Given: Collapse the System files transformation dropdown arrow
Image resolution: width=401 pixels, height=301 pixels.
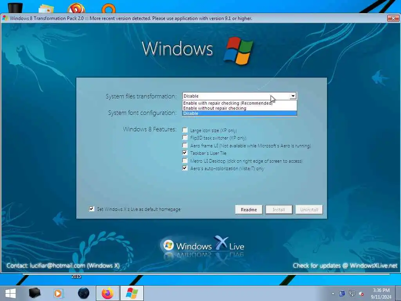Looking at the screenshot, I should (x=293, y=96).
